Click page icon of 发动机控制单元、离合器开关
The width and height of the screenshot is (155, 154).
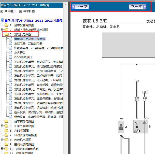pyautogui.click(x=11, y=89)
